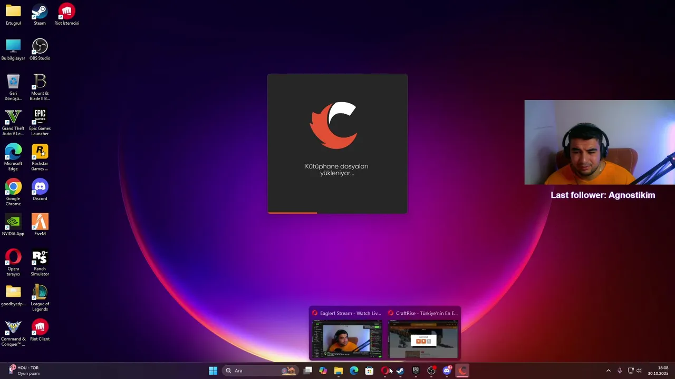The width and height of the screenshot is (675, 379).
Task: Open File Explorer from the taskbar
Action: 339,371
